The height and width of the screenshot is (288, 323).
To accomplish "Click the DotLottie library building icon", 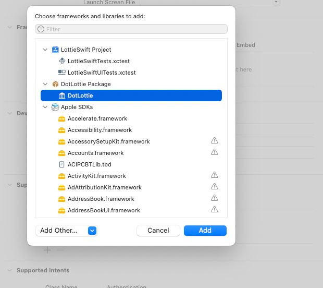I will click(x=62, y=95).
